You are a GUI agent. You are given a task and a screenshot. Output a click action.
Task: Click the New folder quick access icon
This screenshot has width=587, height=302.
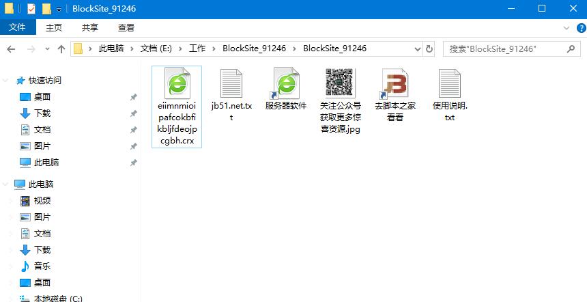point(46,9)
